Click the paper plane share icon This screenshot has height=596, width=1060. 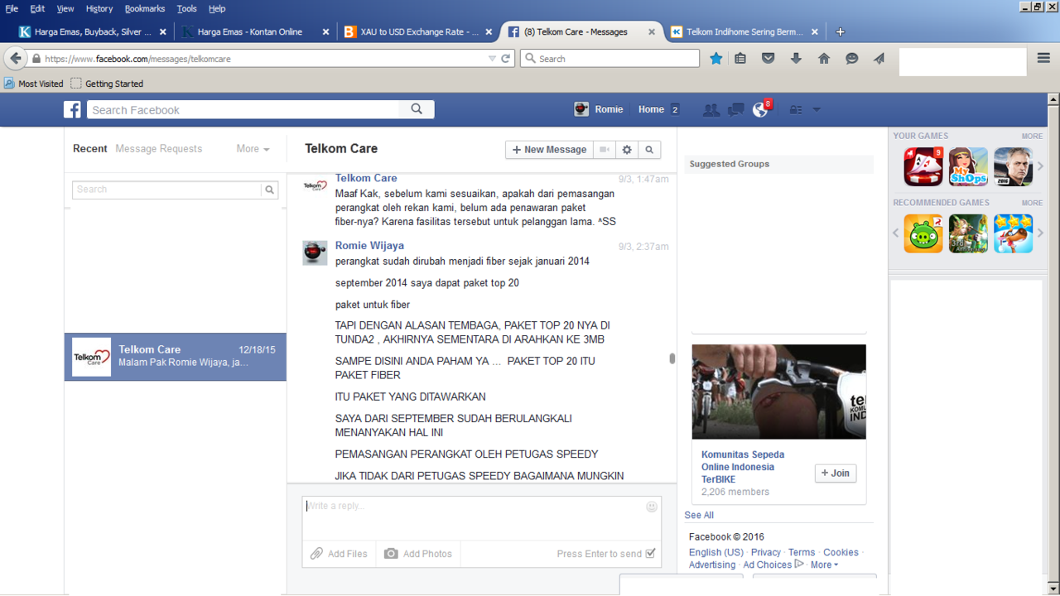(x=879, y=58)
